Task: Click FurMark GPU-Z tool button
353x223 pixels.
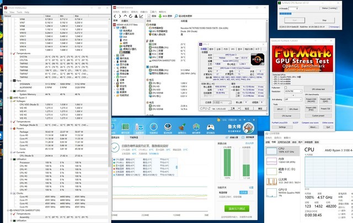Action: (x=280, y=109)
